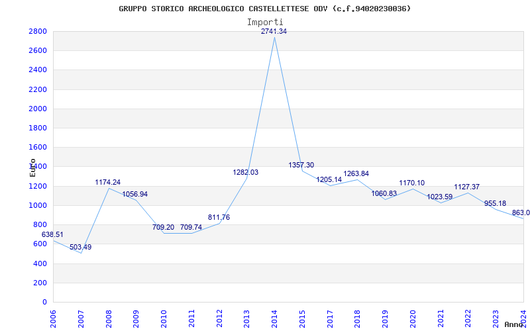Click the x-axis year 2019
The width and height of the screenshot is (530, 331).
coord(386,318)
